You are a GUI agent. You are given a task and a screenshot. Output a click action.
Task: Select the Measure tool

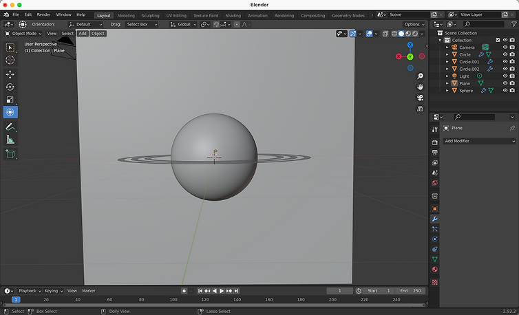[10, 140]
